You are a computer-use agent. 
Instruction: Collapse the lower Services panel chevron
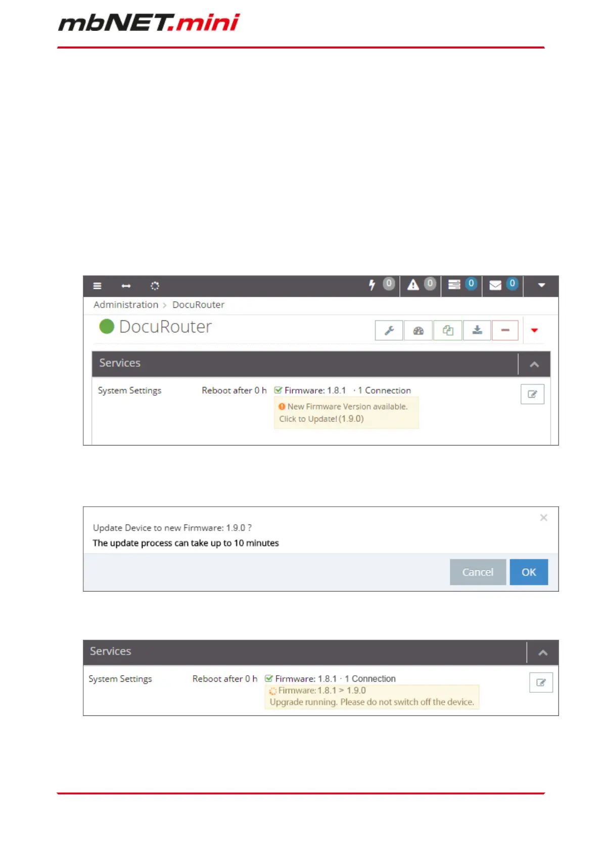pyautogui.click(x=543, y=652)
